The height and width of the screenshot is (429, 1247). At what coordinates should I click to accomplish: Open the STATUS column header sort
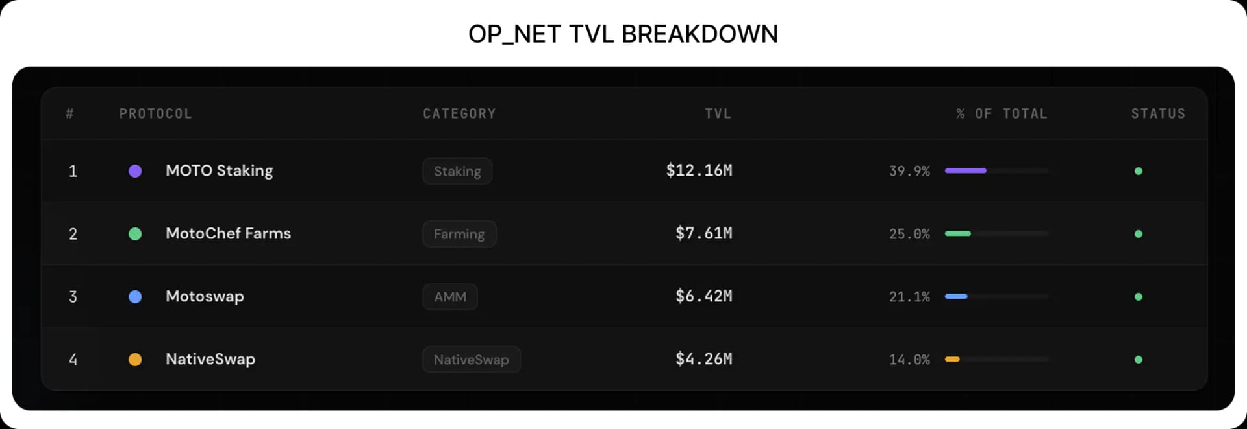coord(1158,113)
